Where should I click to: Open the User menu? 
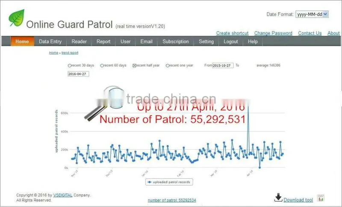point(125,41)
